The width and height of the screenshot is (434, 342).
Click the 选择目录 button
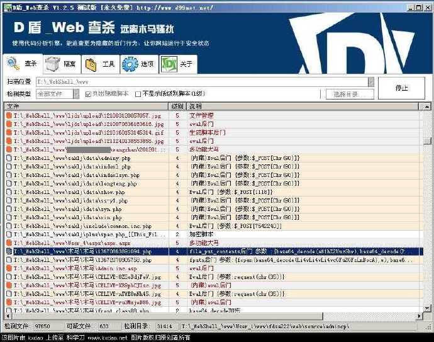point(350,94)
